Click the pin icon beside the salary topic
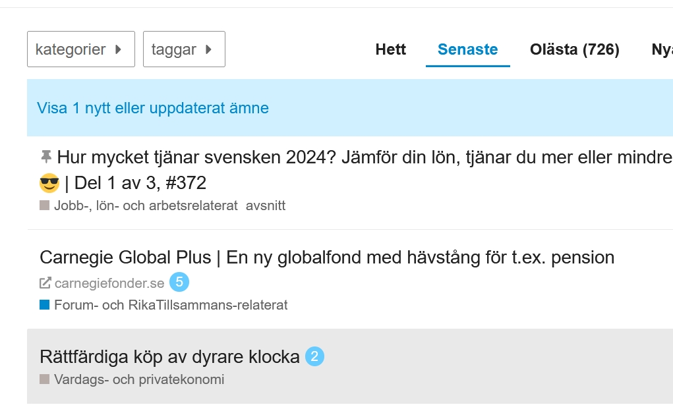The image size is (673, 413). 45,157
